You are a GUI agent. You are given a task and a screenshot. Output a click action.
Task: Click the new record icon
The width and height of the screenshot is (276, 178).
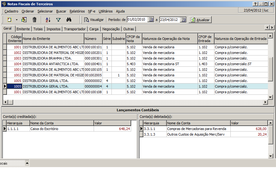pos(9,20)
